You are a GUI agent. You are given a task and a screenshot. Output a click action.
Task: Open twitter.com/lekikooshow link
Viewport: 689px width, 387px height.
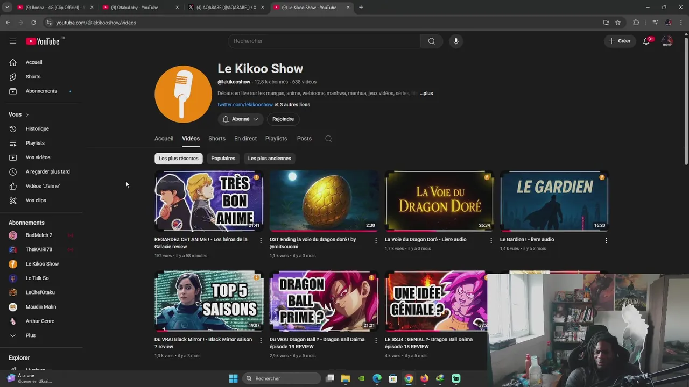pyautogui.click(x=245, y=105)
